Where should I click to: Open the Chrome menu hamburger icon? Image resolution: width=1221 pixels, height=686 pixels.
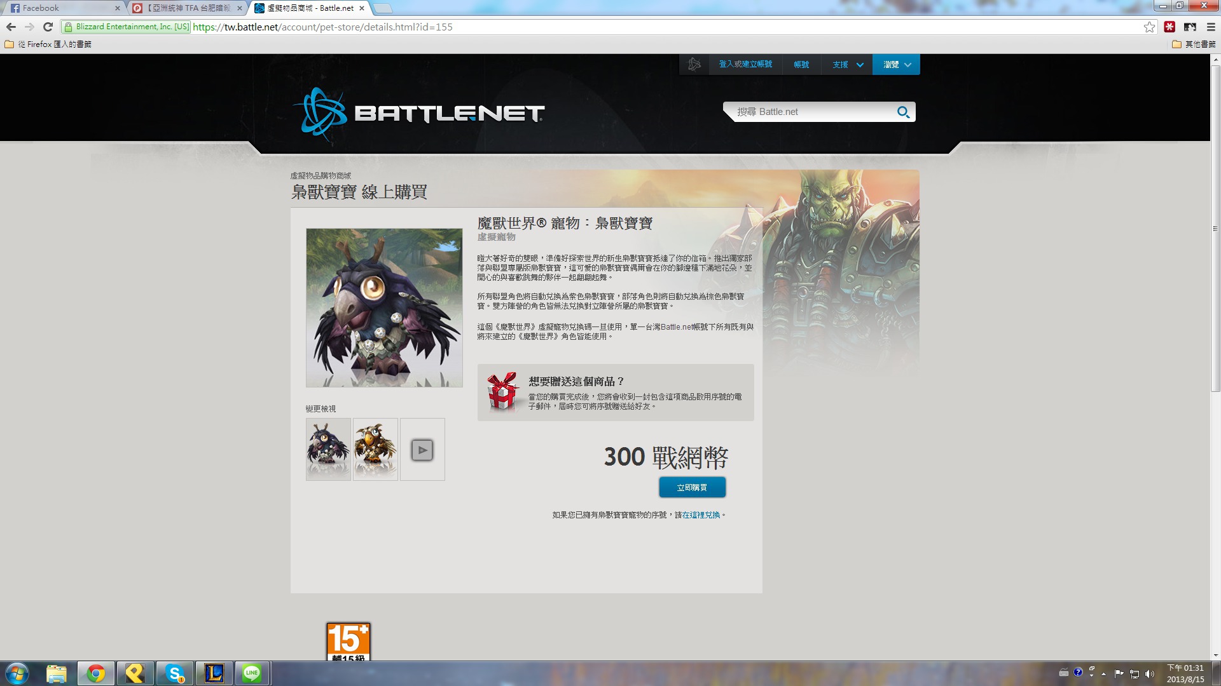click(x=1211, y=27)
